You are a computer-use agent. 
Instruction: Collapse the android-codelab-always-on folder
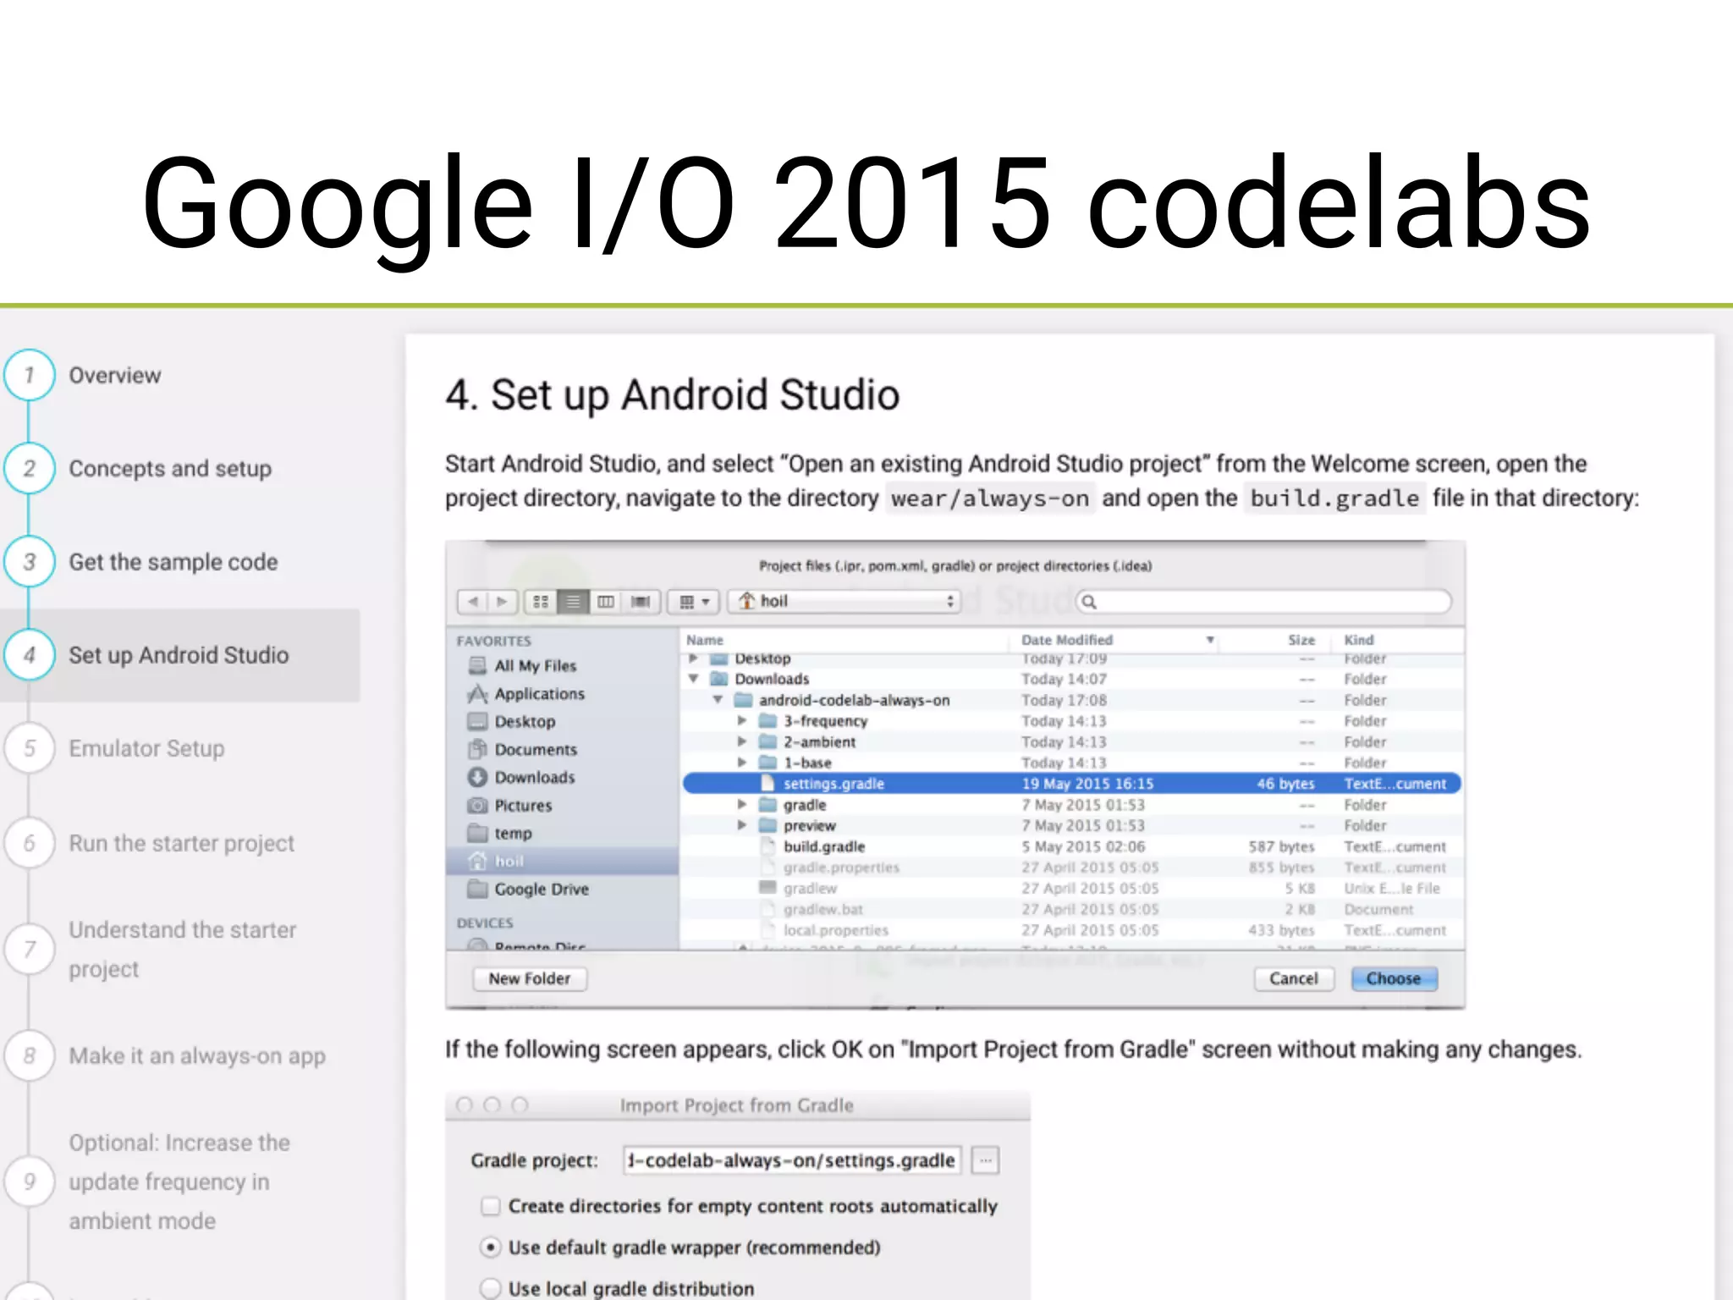pos(718,700)
